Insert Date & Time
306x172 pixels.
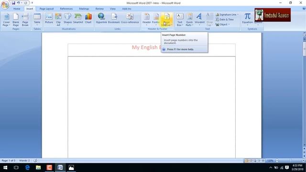click(225, 20)
